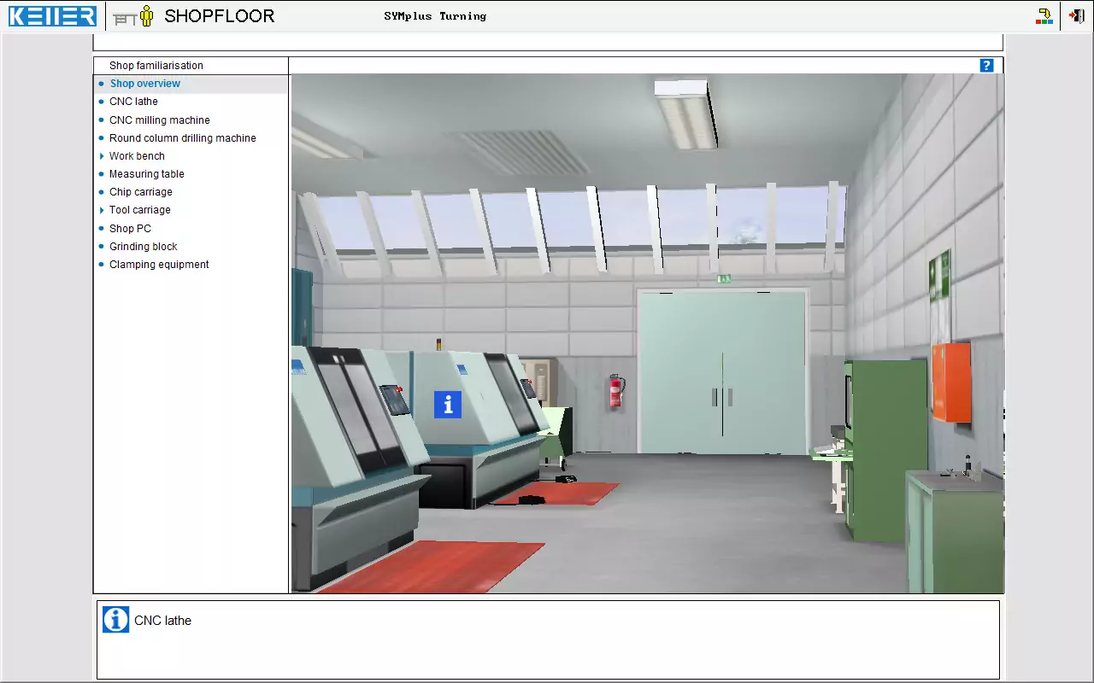The width and height of the screenshot is (1094, 683).
Task: Click the exit door icon
Action: [1077, 16]
